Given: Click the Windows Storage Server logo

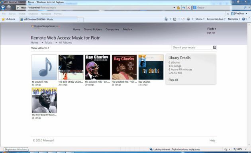Looking at the screenshot, I should point(46,26).
